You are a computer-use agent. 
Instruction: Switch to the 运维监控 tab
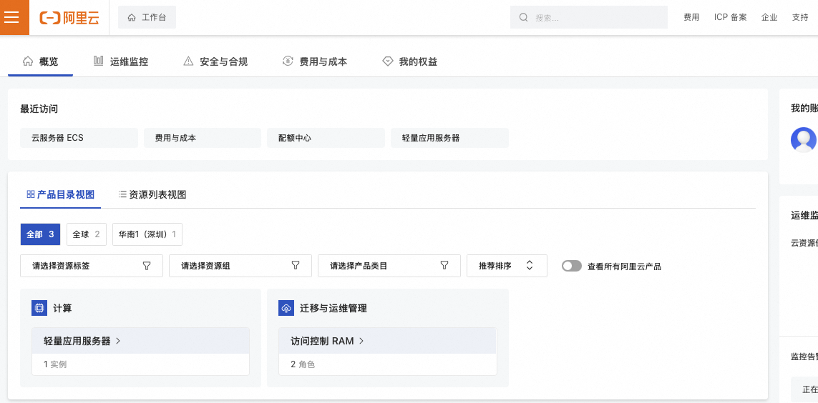(121, 61)
